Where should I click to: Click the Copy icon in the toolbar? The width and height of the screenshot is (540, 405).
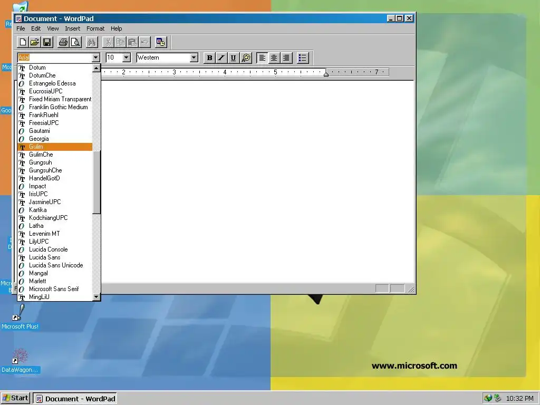coord(120,42)
